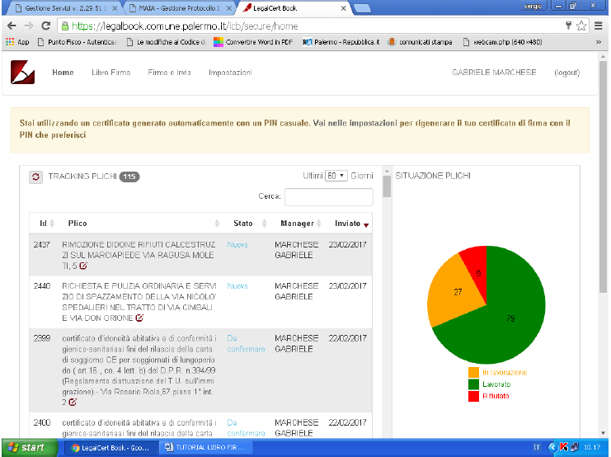Screen dimensions: 611x457
Task: Close the LegalCert Book tab
Action: pos(343,7)
